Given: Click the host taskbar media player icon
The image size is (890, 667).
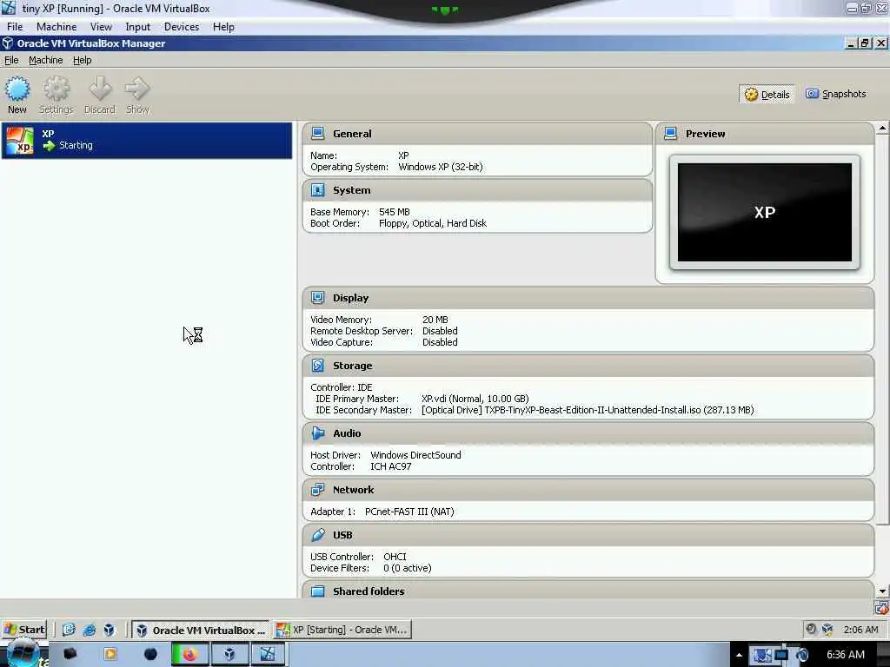Looking at the screenshot, I should (110, 655).
